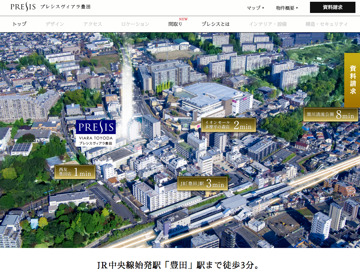The width and height of the screenshot is (360, 269).
Task: Select the ロケーション navigation item
Action: pyautogui.click(x=135, y=24)
